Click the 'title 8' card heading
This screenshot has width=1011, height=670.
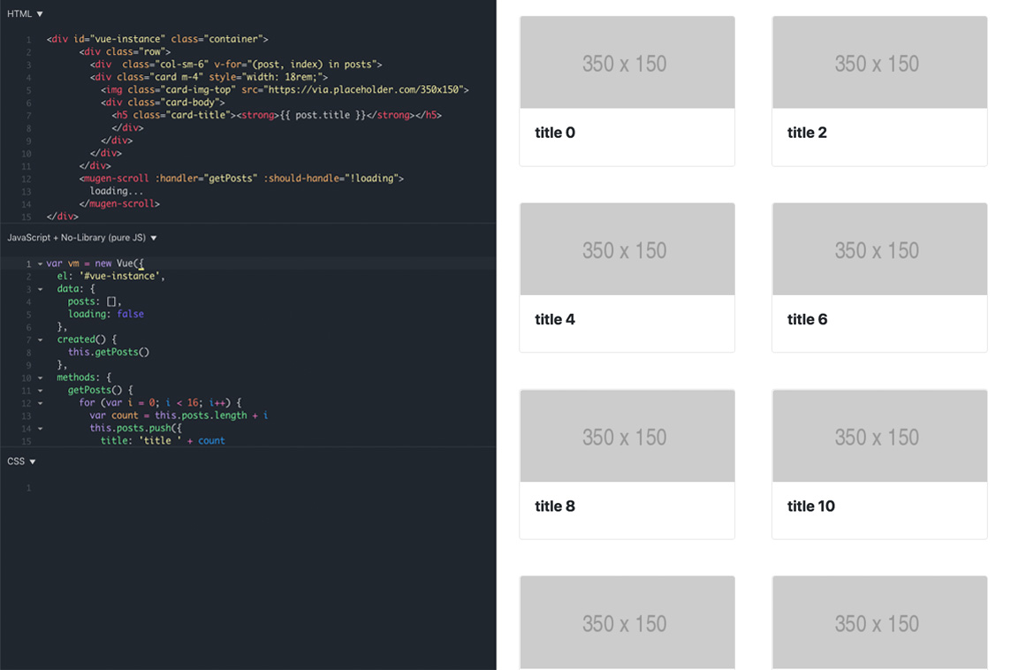tap(554, 506)
